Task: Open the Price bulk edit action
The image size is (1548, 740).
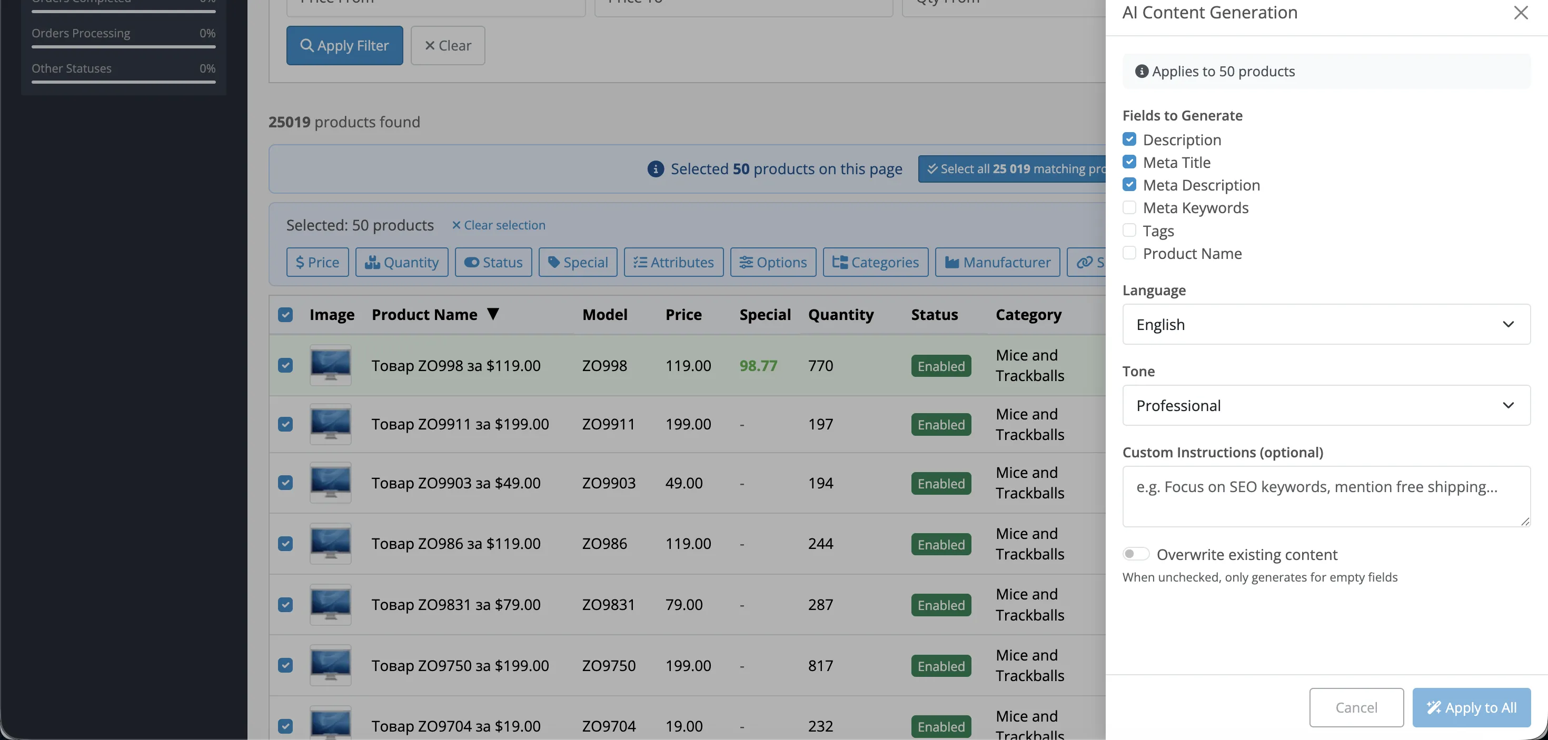Action: point(317,263)
